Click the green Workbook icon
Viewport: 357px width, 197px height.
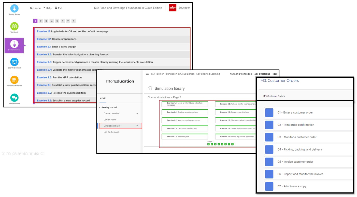(x=14, y=26)
